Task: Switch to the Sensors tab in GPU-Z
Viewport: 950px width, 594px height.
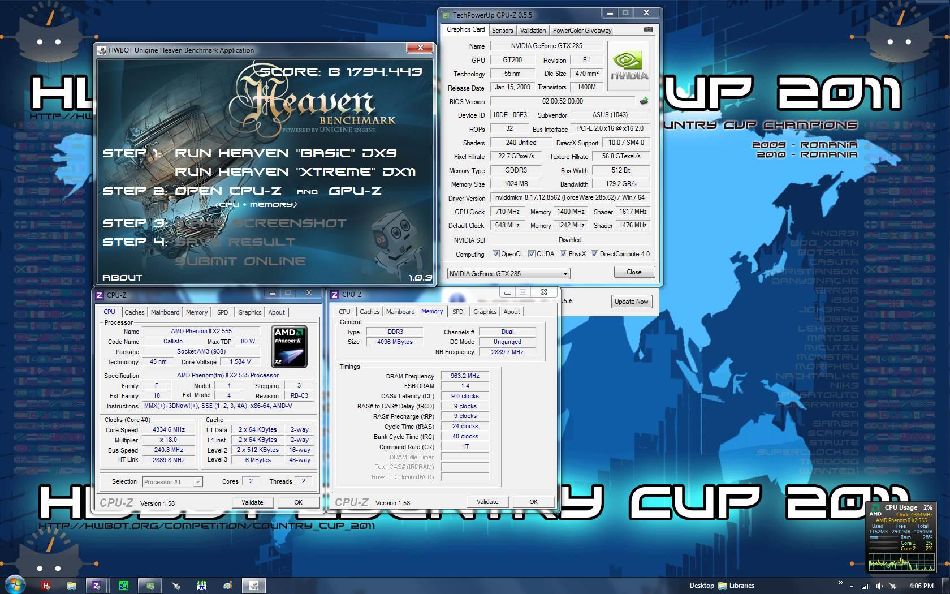Action: 502,31
